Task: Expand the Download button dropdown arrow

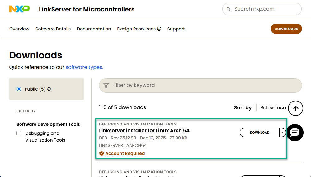Action: pos(282,132)
